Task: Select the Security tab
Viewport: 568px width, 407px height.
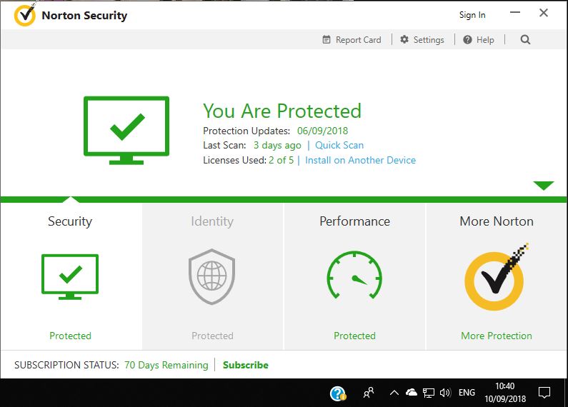Action: 71,276
